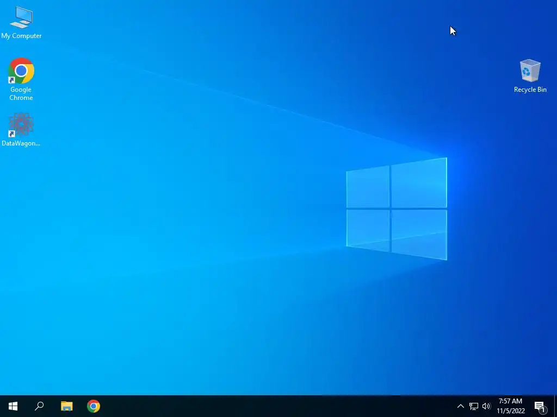This screenshot has width=557, height=417.
Task: Click the Show desktop sliver
Action: click(555, 406)
